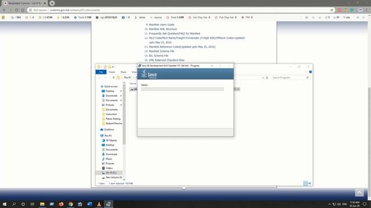
Task: Select the Java installer taskbar item
Action: click(108, 204)
